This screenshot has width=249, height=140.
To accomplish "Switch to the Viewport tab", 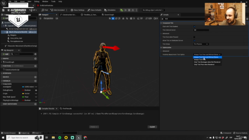I will pyautogui.click(x=45, y=15).
